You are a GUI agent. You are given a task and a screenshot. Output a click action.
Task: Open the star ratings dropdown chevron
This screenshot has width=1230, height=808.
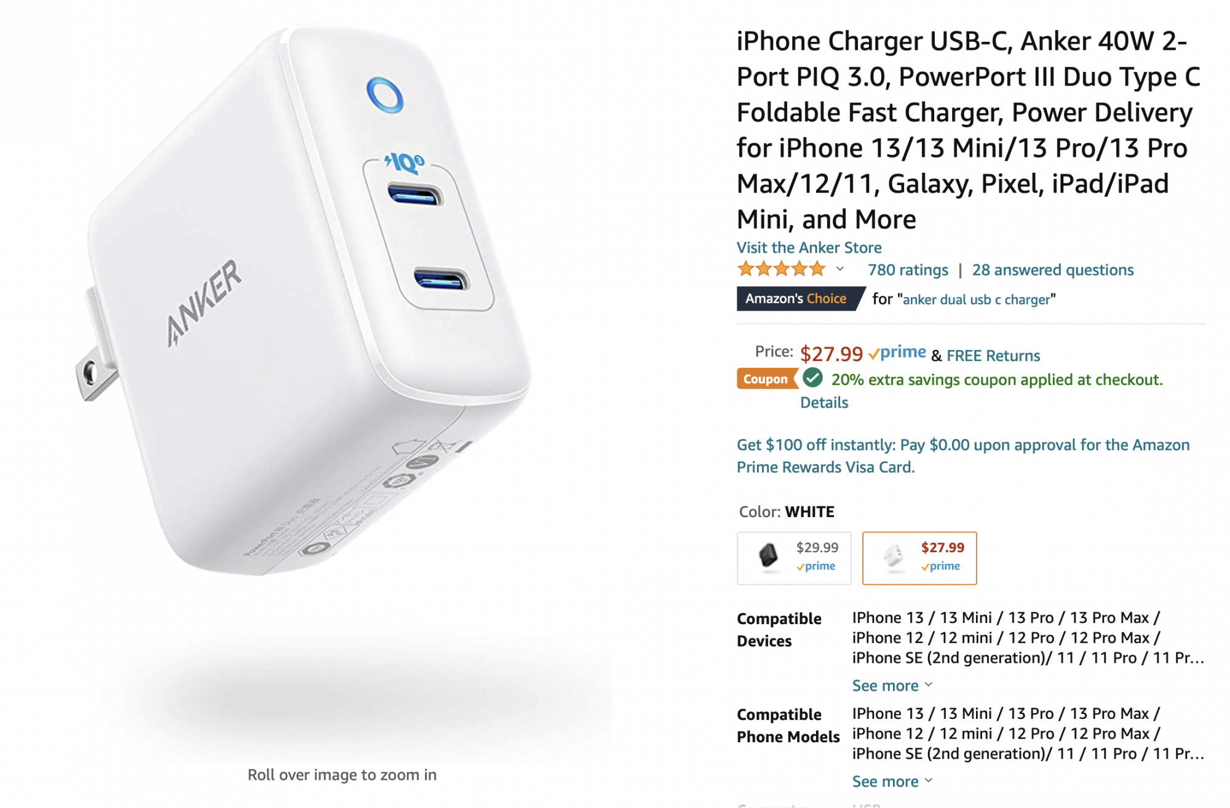coord(839,269)
